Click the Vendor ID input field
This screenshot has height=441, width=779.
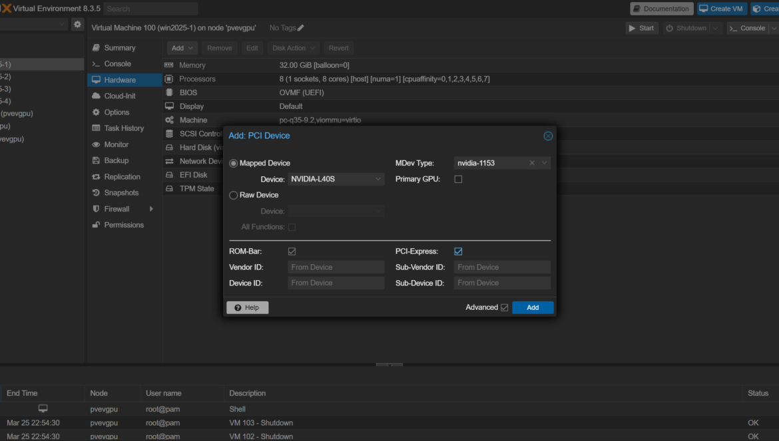[336, 267]
